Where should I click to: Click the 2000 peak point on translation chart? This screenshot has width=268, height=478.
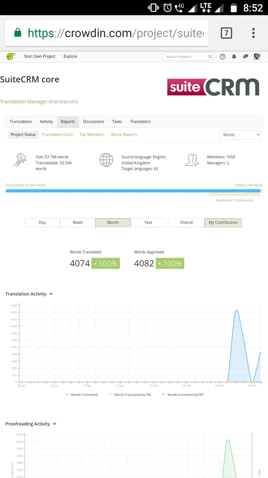coord(236,311)
